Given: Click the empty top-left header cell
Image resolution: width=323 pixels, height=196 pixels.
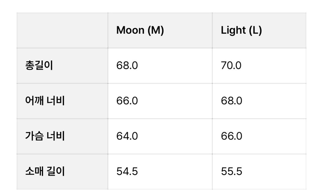Looking at the screenshot, I should click(62, 30).
